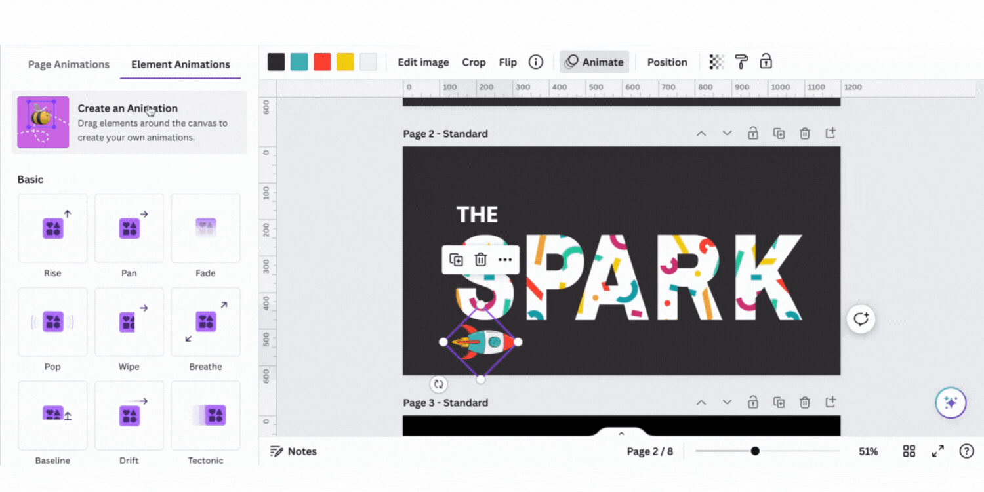Image resolution: width=984 pixels, height=492 pixels.
Task: Duplicate Page 3
Action: pyautogui.click(x=779, y=402)
